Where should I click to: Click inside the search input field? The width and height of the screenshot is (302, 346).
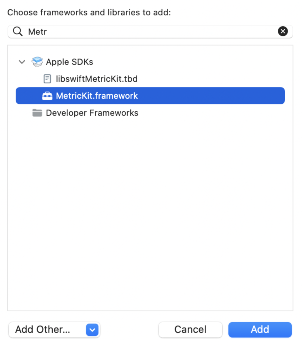point(112,32)
